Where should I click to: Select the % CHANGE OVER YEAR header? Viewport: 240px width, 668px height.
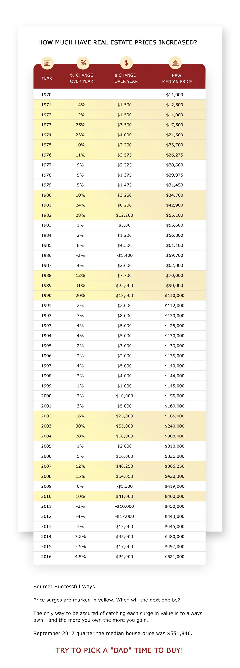click(x=82, y=78)
